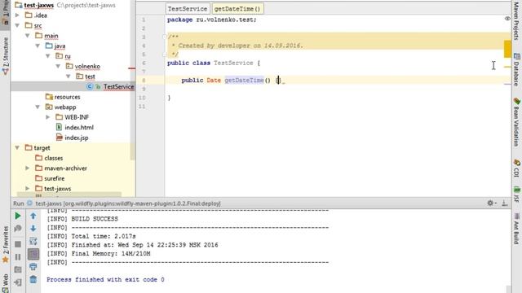The image size is (522, 293).
Task: Collapse the target folder
Action: tap(17, 148)
